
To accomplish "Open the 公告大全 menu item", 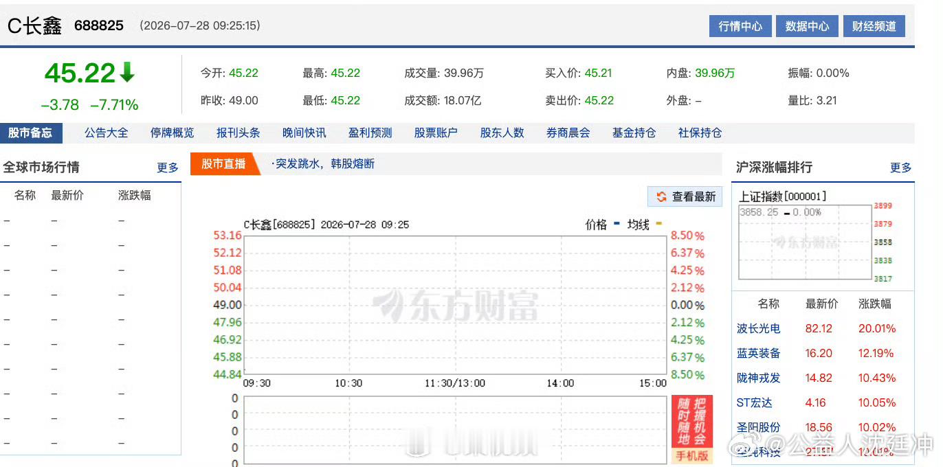I will pos(107,133).
